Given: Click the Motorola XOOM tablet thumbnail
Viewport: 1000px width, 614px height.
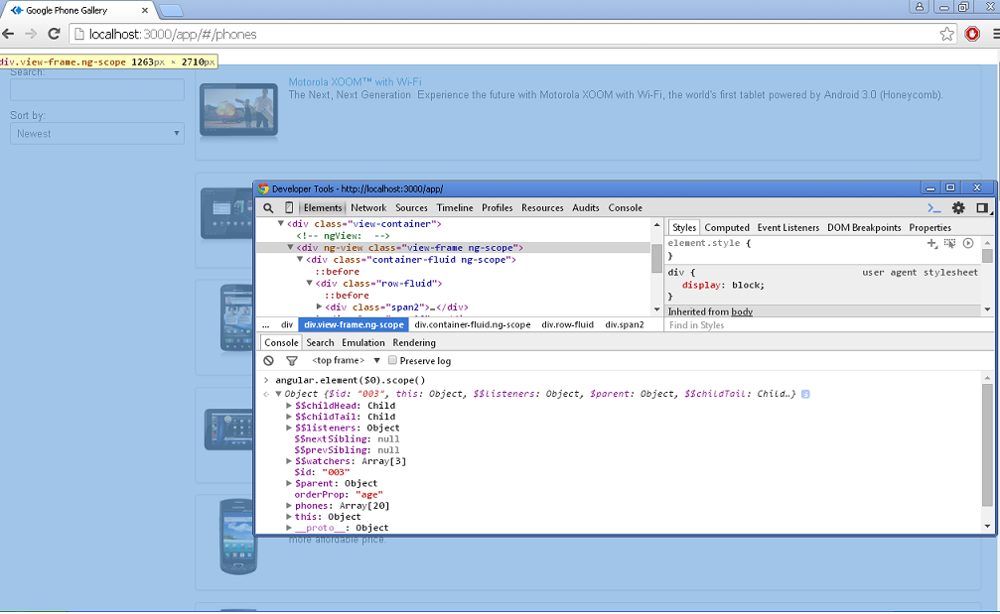Looking at the screenshot, I should (238, 109).
